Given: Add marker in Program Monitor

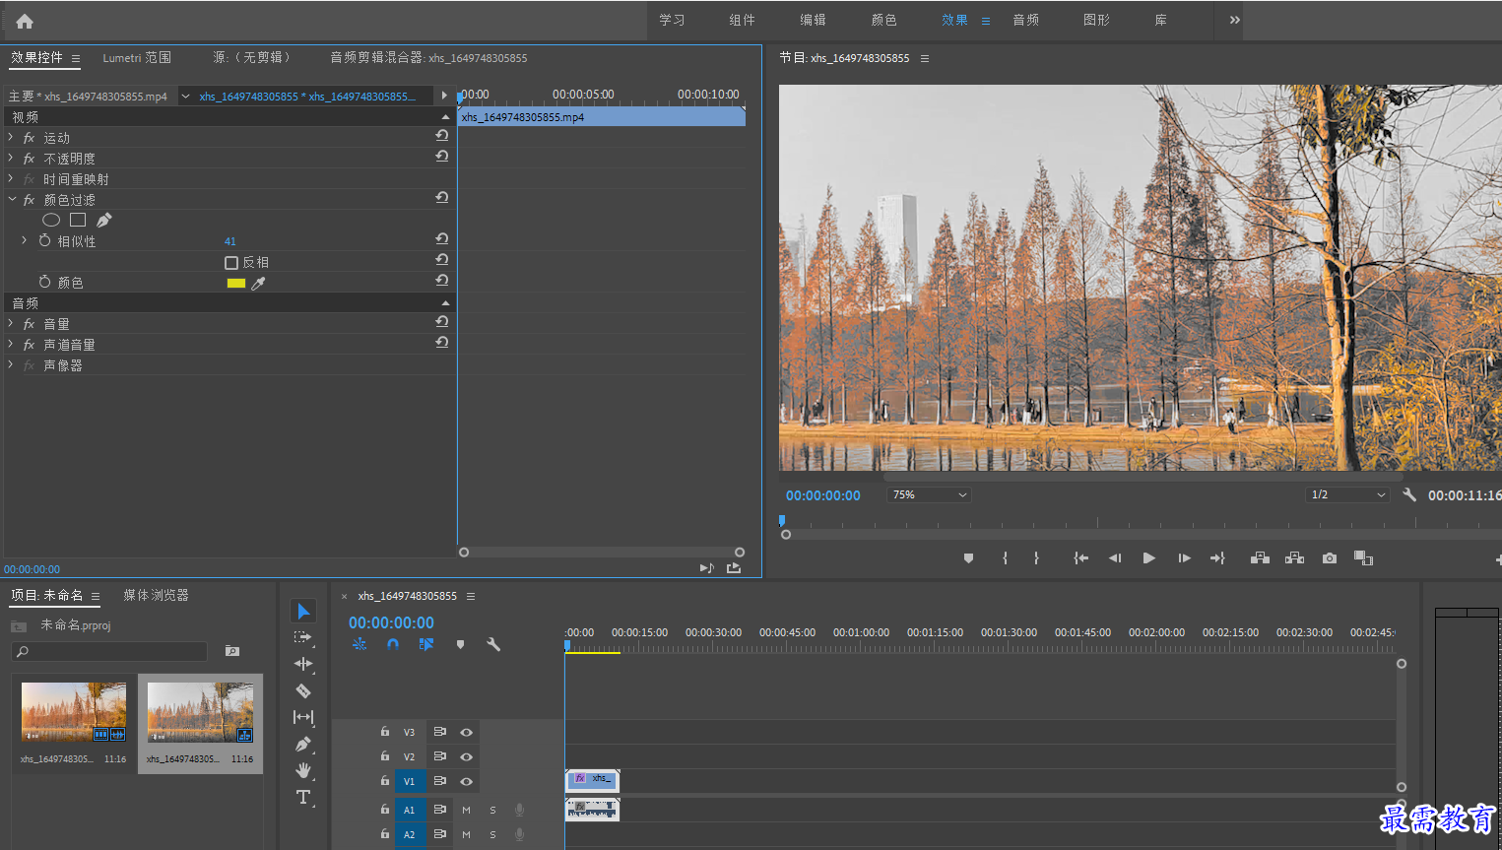Looking at the screenshot, I should [968, 558].
